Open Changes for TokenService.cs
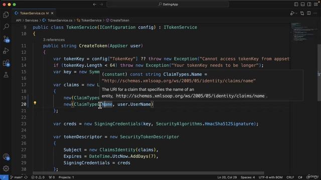Screen dimensions: 321x180 pos(302,13)
